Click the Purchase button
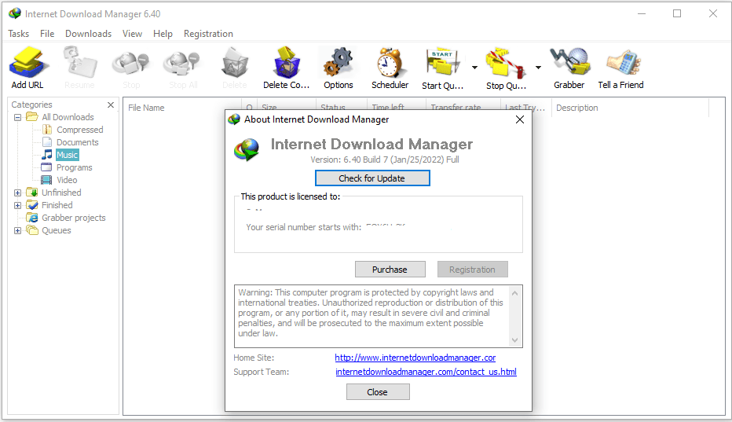Viewport: 732px width, 422px height. (x=390, y=270)
